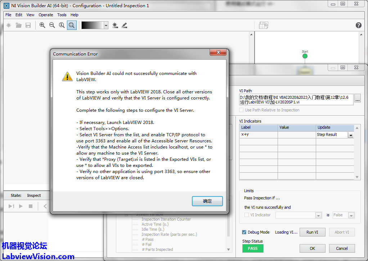
Task: Select Inspection Rate (parts per sec.) tree item
Action: (169, 234)
